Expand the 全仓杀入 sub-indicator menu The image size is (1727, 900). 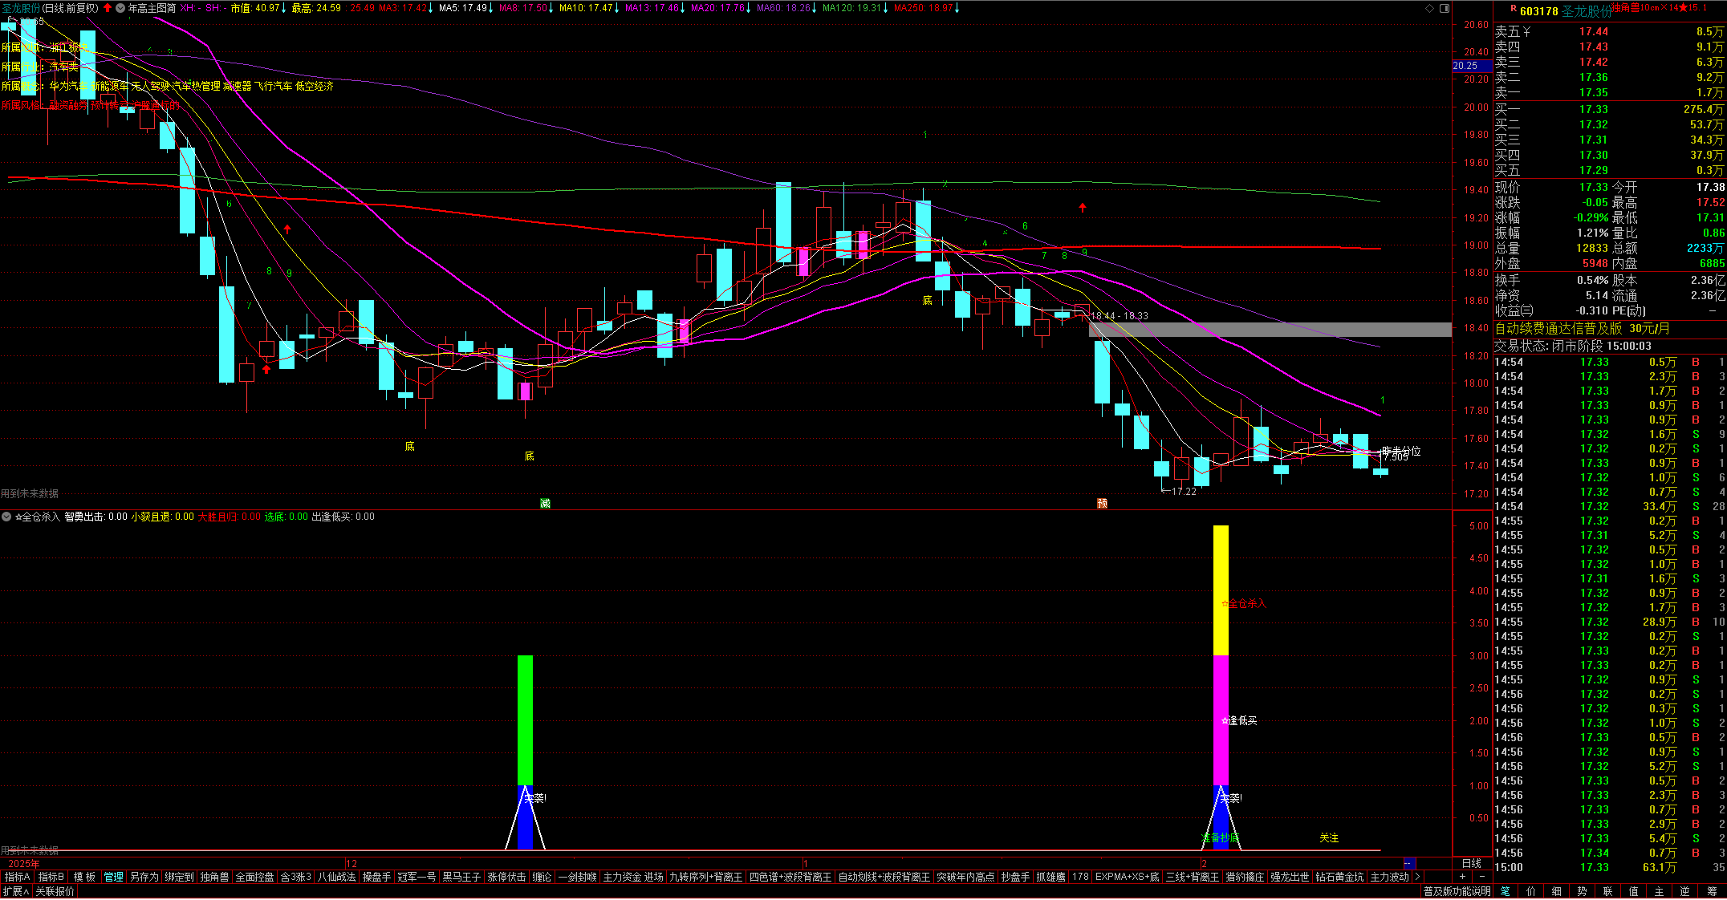(x=6, y=517)
